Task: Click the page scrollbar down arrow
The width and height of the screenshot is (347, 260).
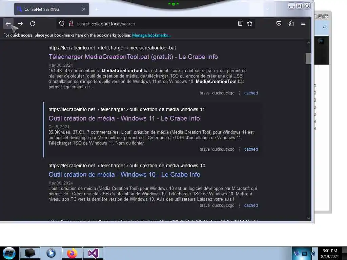Action: pyautogui.click(x=308, y=218)
